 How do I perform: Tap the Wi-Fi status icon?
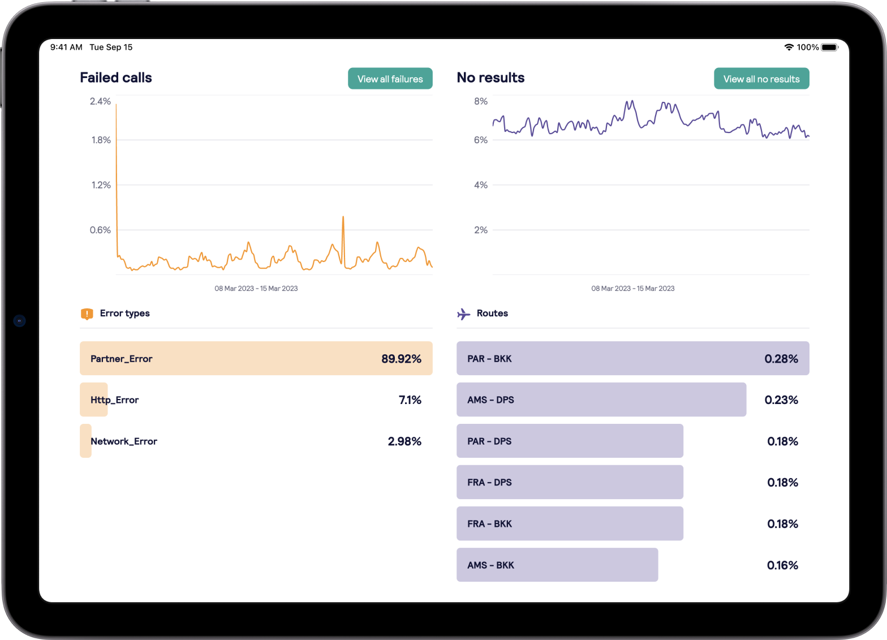click(789, 48)
